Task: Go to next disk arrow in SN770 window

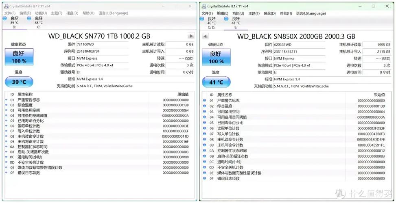Action: coord(191,36)
